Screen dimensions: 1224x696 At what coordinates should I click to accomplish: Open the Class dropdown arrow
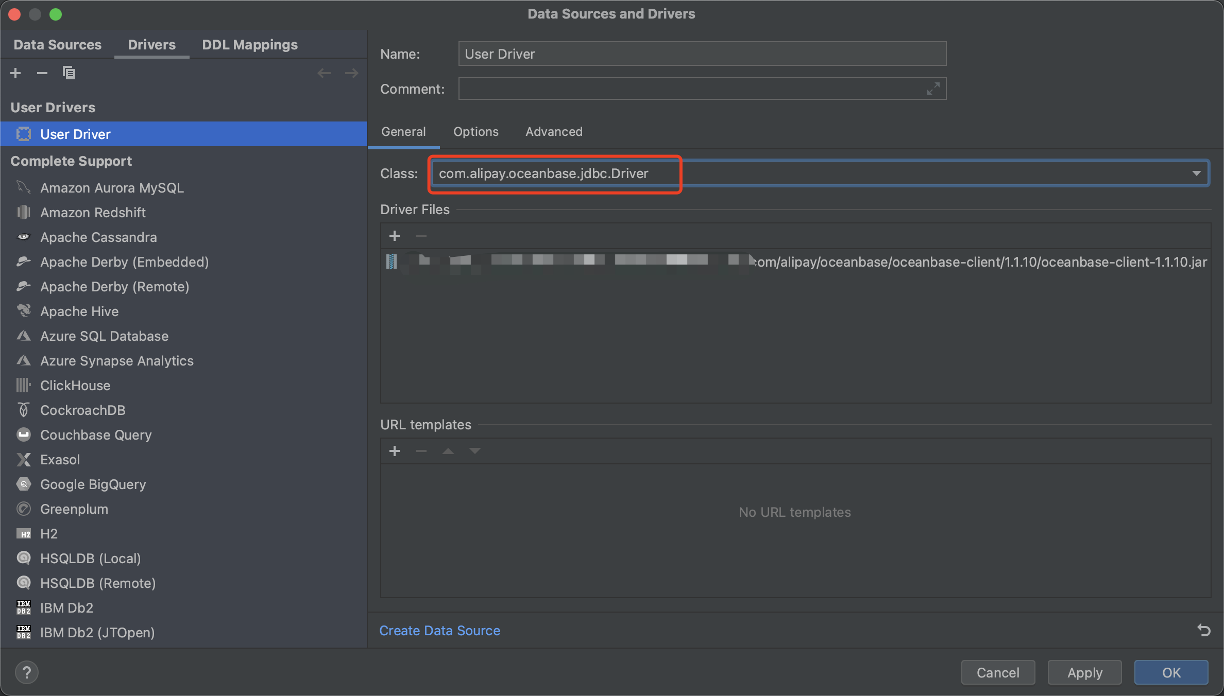coord(1196,173)
